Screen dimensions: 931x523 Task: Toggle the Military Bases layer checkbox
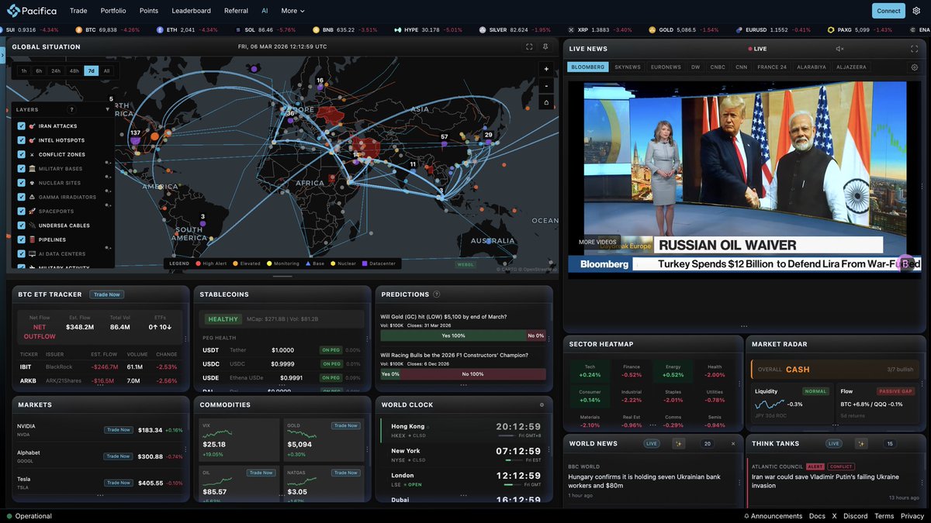[x=21, y=168]
